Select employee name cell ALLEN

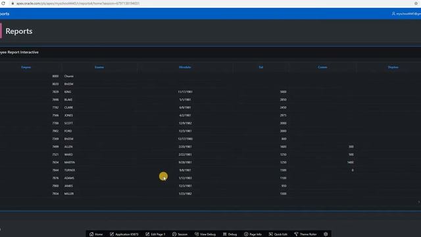(x=68, y=147)
